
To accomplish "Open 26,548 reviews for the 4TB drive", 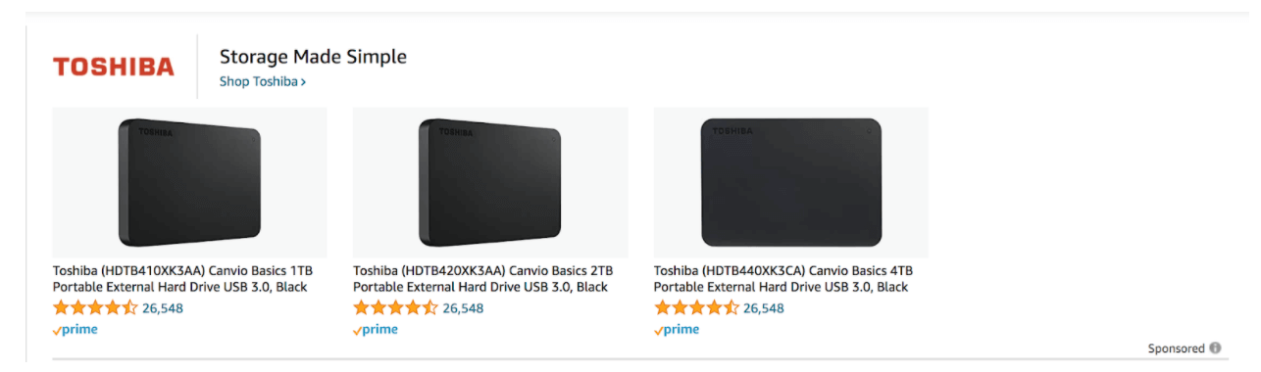I will (764, 308).
